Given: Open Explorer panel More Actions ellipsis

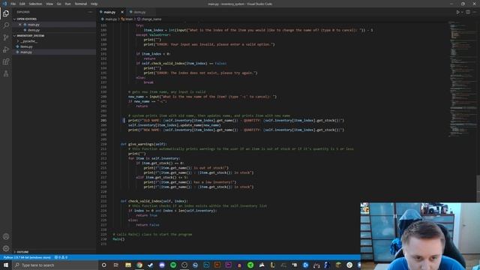Looking at the screenshot, I should coord(90,12).
